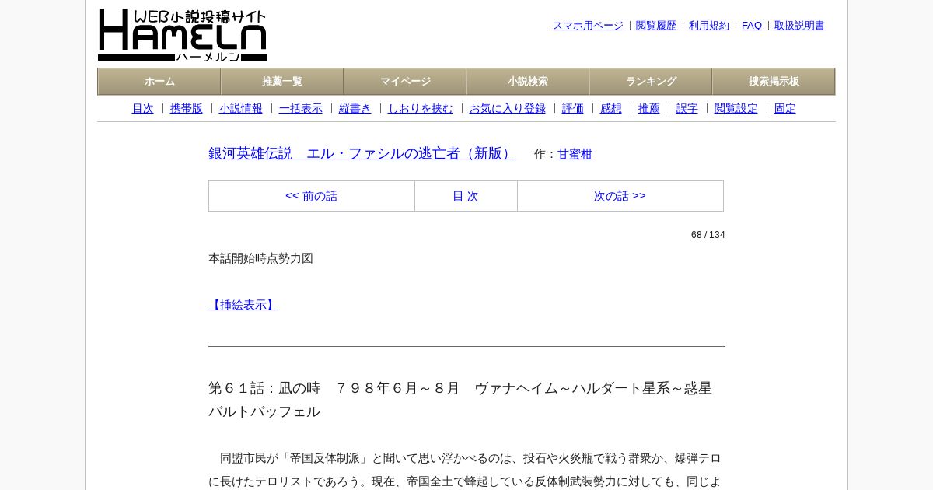Open the スマホ用ページ link
The image size is (933, 490).
pyautogui.click(x=588, y=26)
